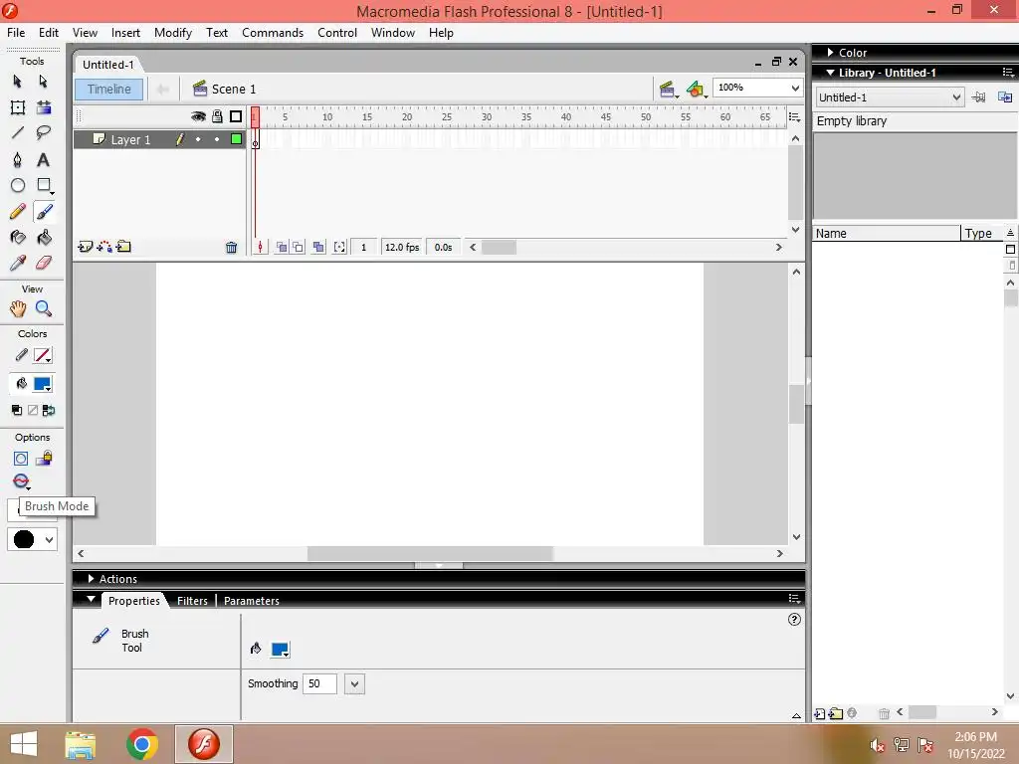Screen dimensions: 1019x764
Task: Open the zoom percentage 100% dropdown
Action: [795, 88]
